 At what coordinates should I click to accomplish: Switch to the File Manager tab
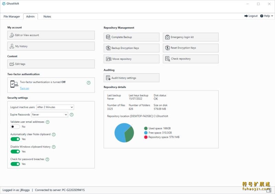pyautogui.click(x=12, y=17)
